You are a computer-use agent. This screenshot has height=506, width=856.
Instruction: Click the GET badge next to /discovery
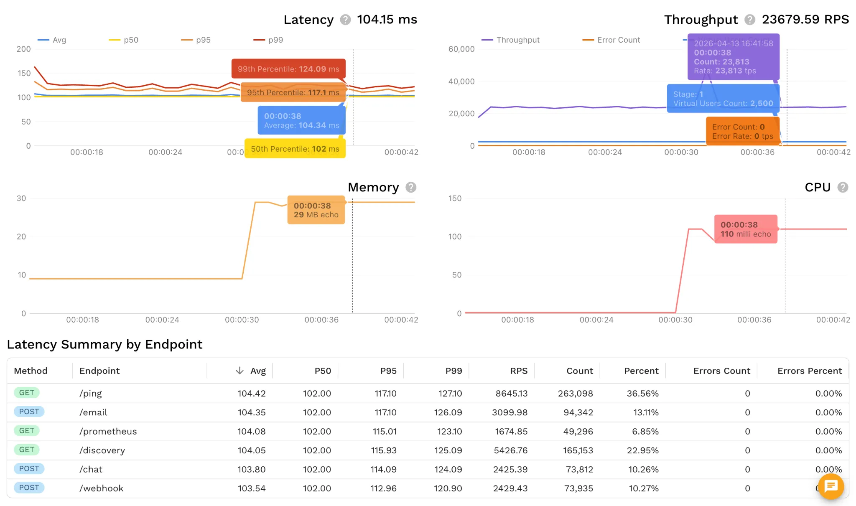(27, 450)
